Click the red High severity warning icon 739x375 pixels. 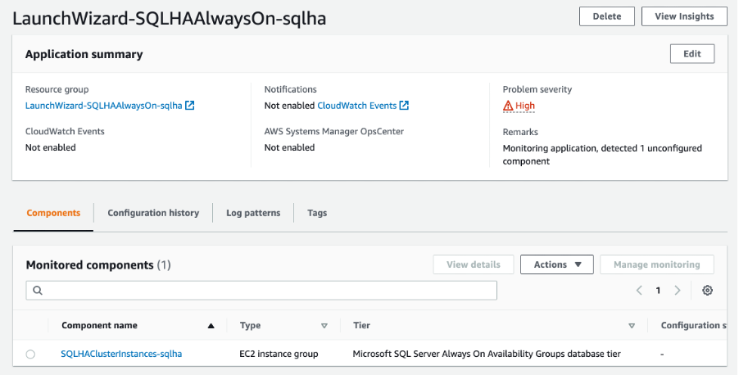pyautogui.click(x=508, y=106)
